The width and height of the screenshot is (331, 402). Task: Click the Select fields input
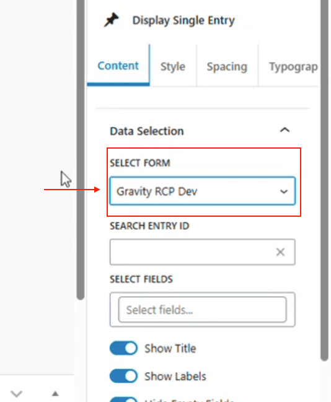coord(203,310)
